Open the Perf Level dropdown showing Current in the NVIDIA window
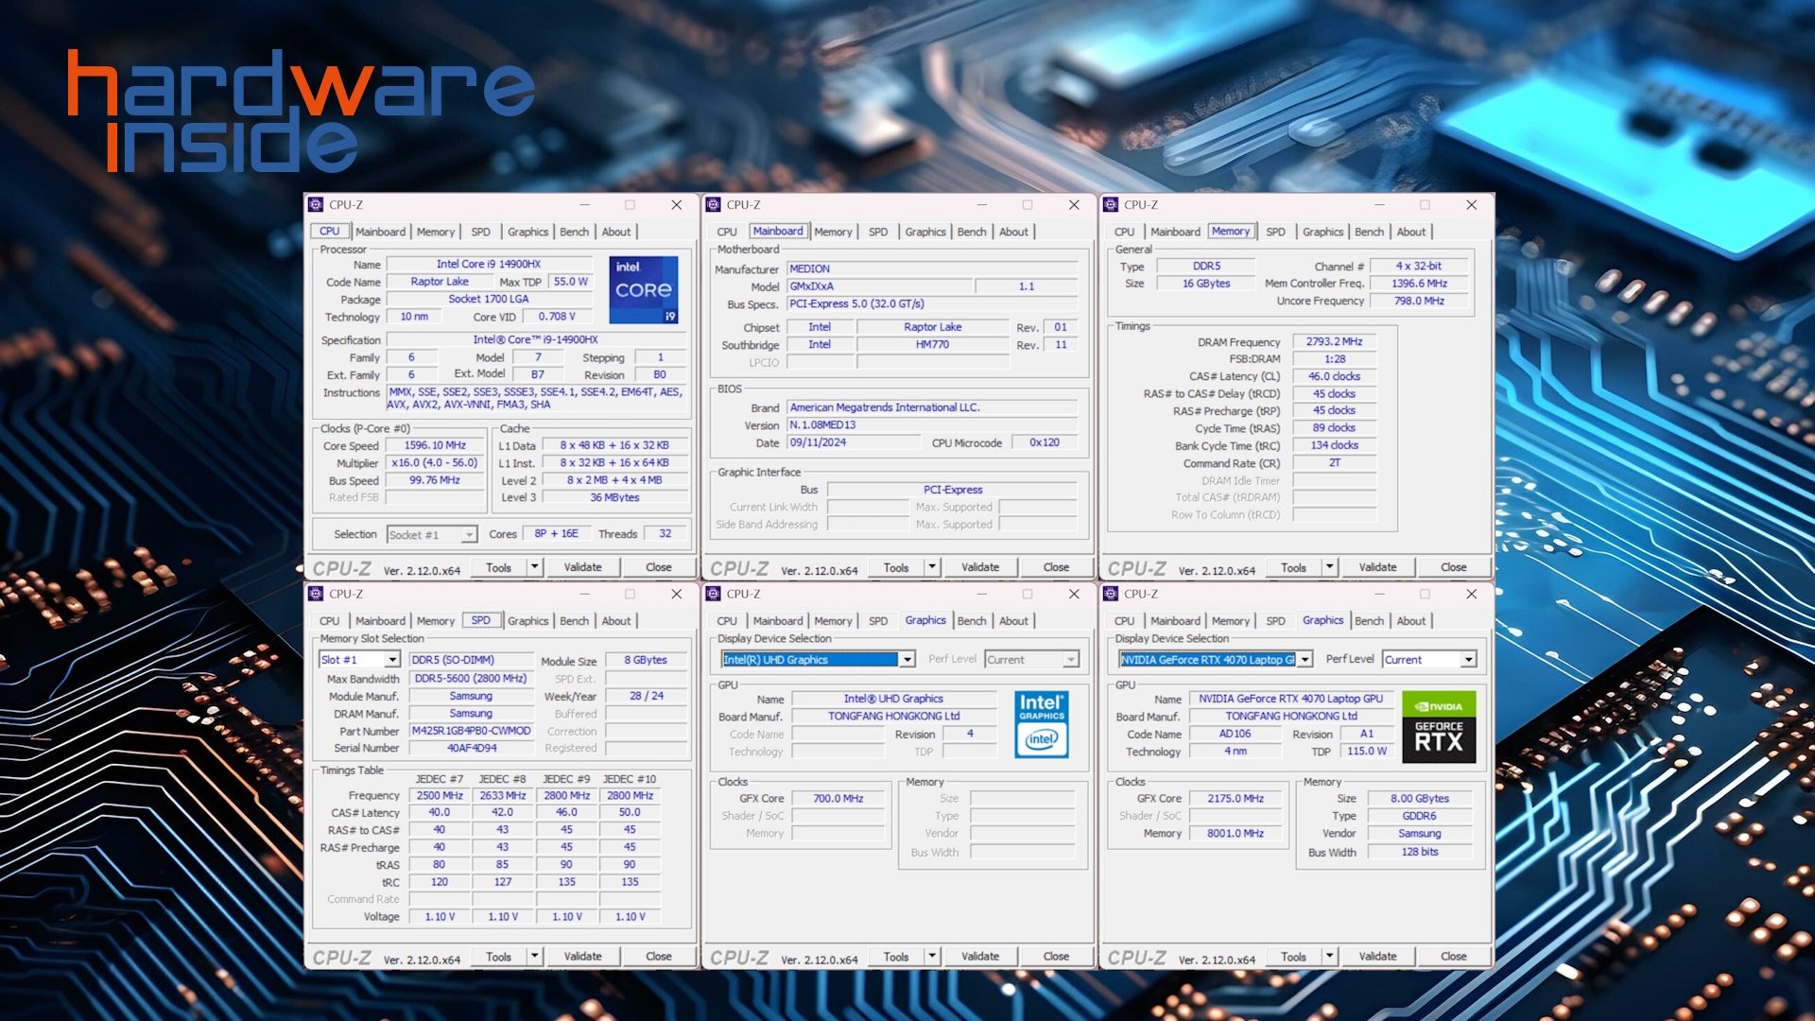The image size is (1815, 1021). coord(1468,660)
